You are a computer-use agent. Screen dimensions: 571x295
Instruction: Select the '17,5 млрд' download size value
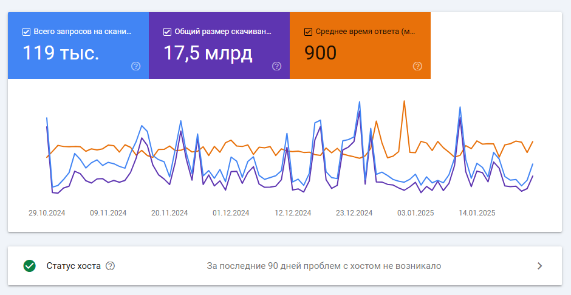208,53
